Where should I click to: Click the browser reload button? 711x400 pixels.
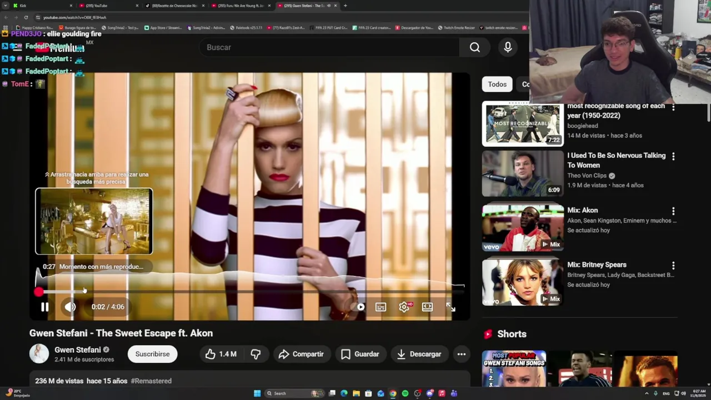[26, 17]
